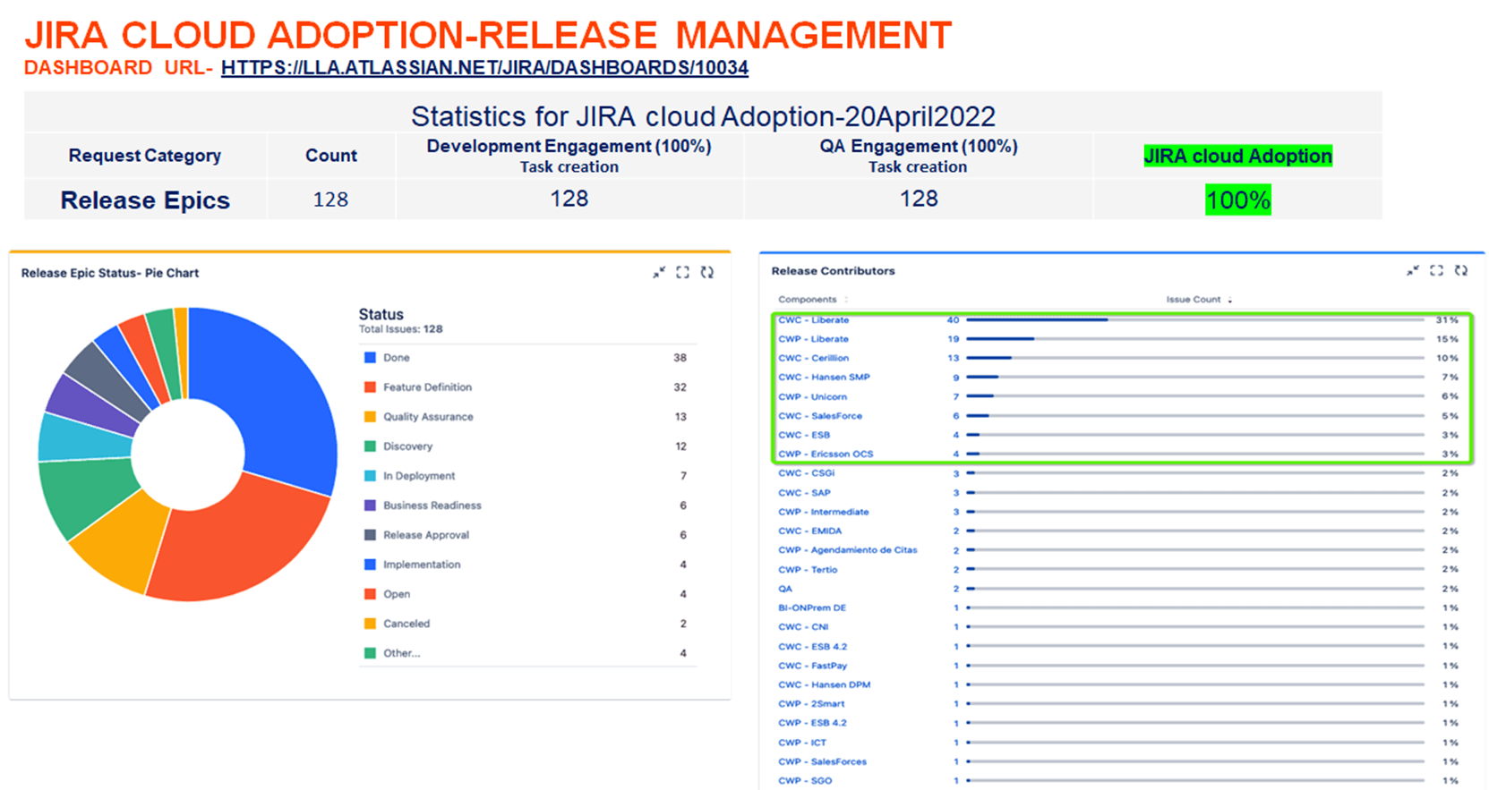Minimize the Release Epic Status pie chart gadget

click(x=659, y=273)
